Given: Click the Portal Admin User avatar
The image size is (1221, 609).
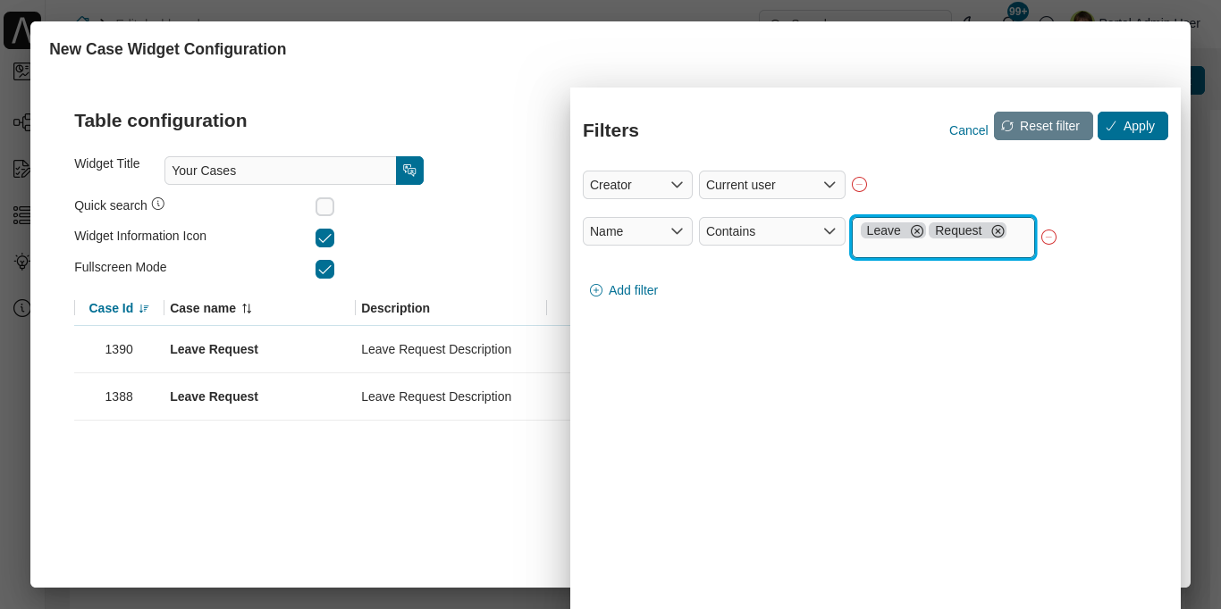Looking at the screenshot, I should point(1082,21).
